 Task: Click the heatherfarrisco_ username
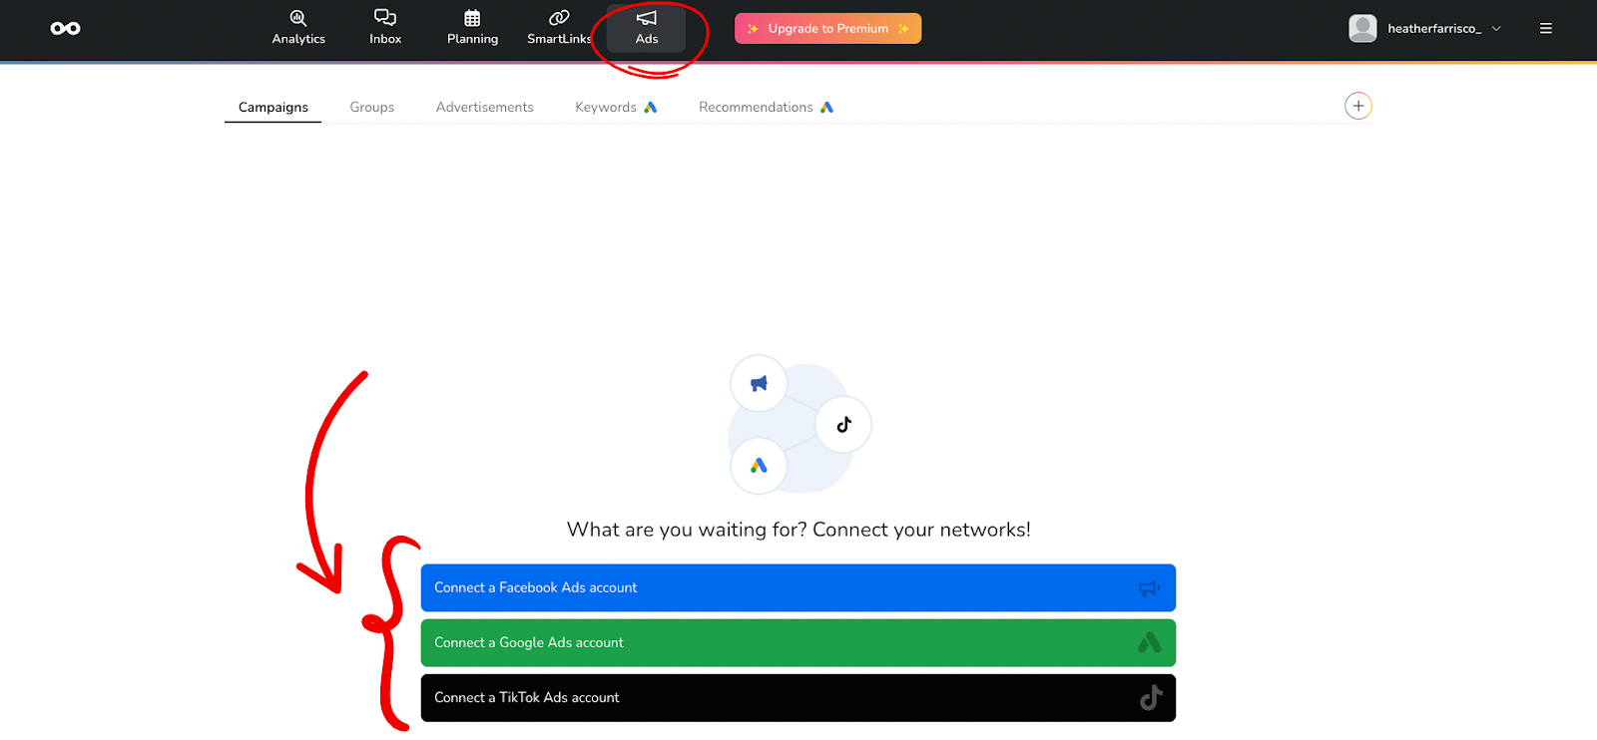pyautogui.click(x=1434, y=28)
